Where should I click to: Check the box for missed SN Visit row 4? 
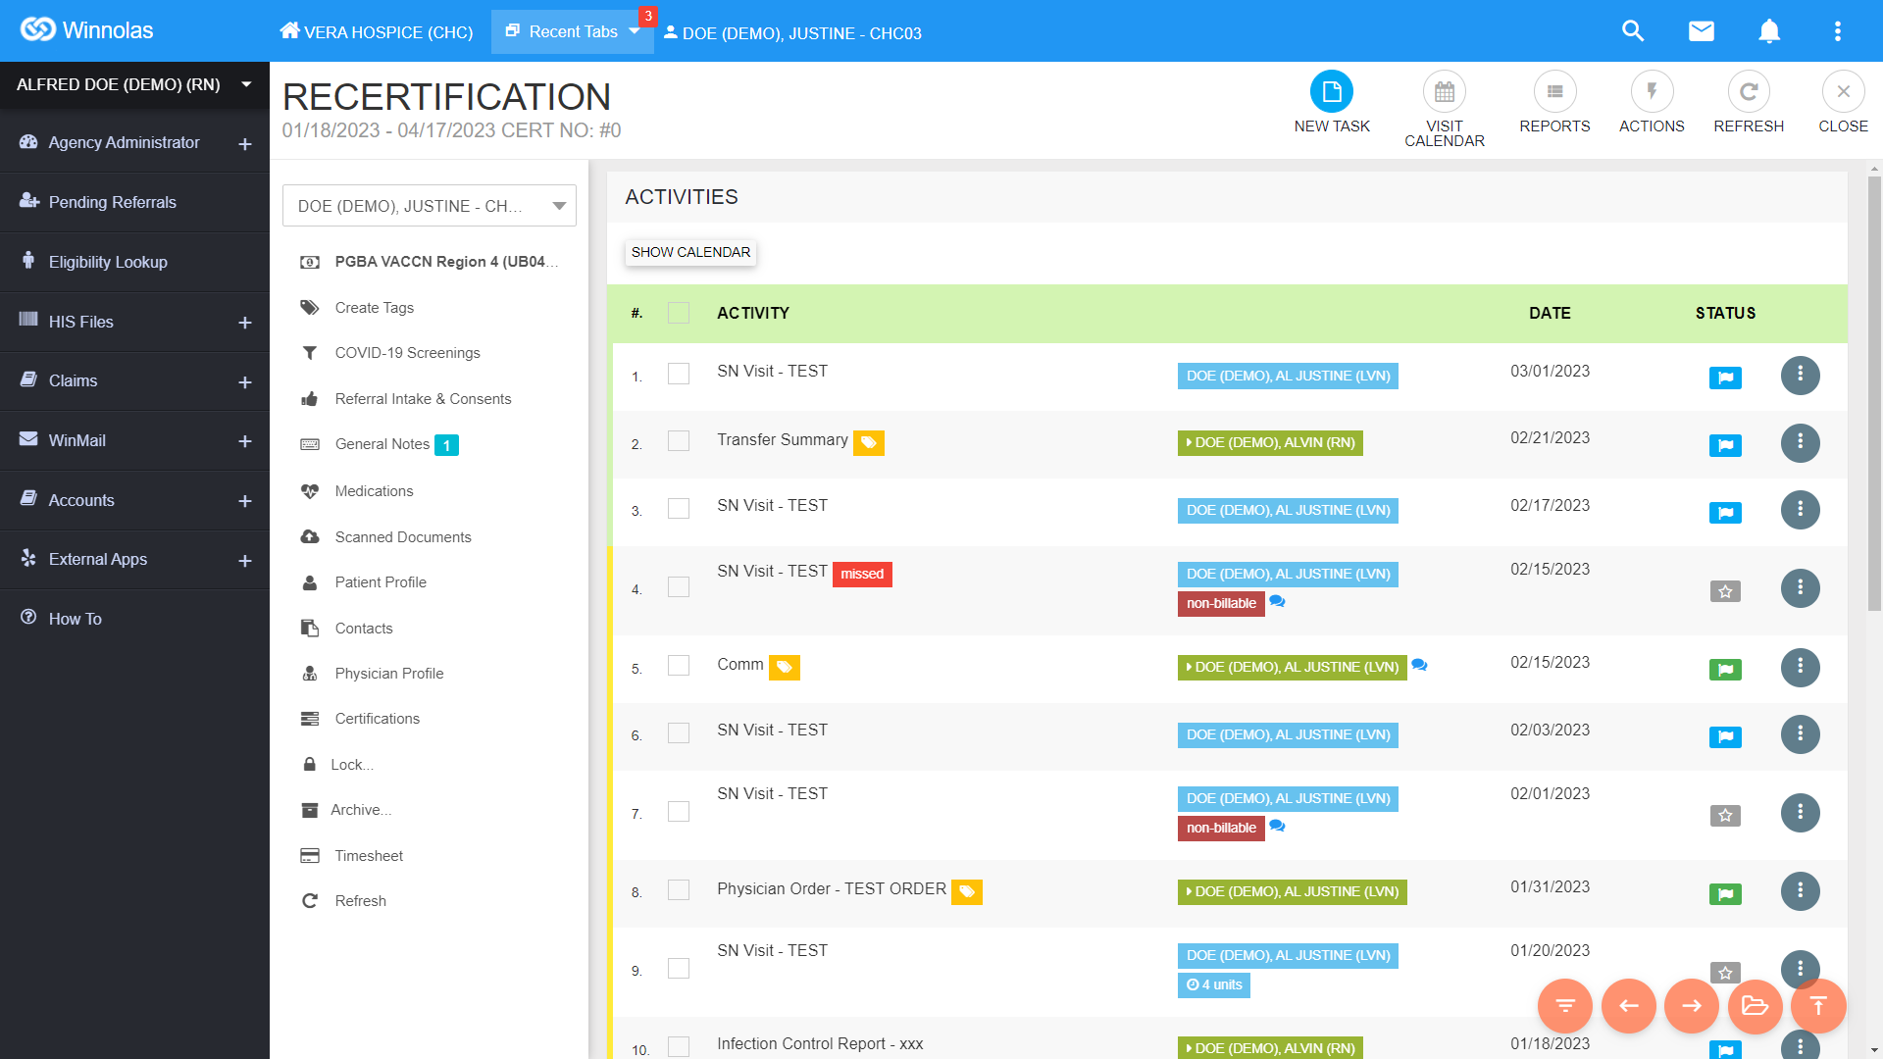point(679,587)
